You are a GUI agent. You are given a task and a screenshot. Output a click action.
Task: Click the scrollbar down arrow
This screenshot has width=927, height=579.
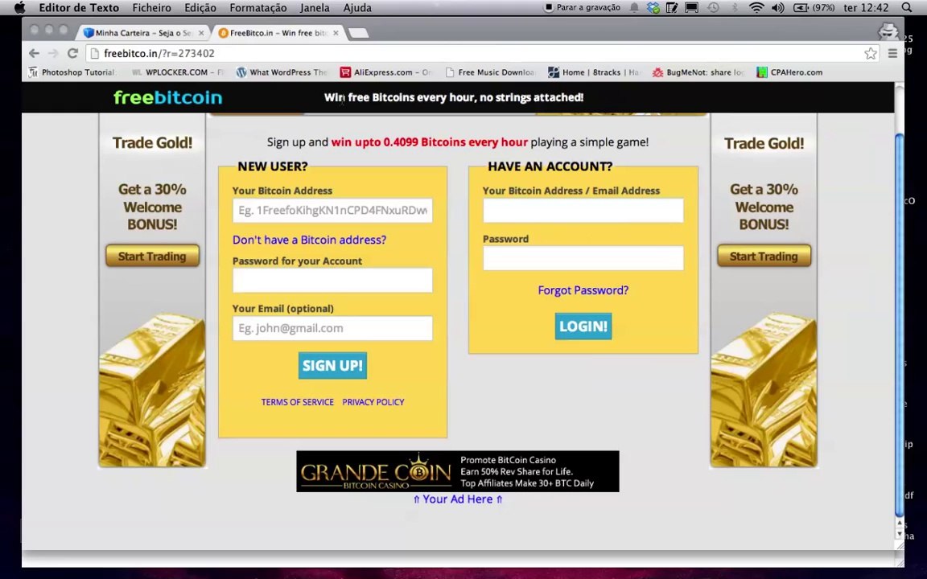pos(899,534)
